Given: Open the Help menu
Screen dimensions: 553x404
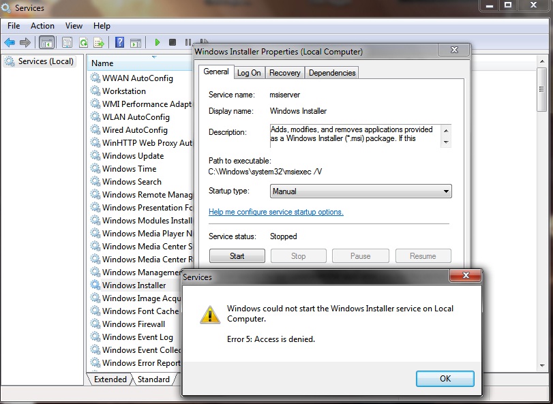Looking at the screenshot, I should point(102,26).
